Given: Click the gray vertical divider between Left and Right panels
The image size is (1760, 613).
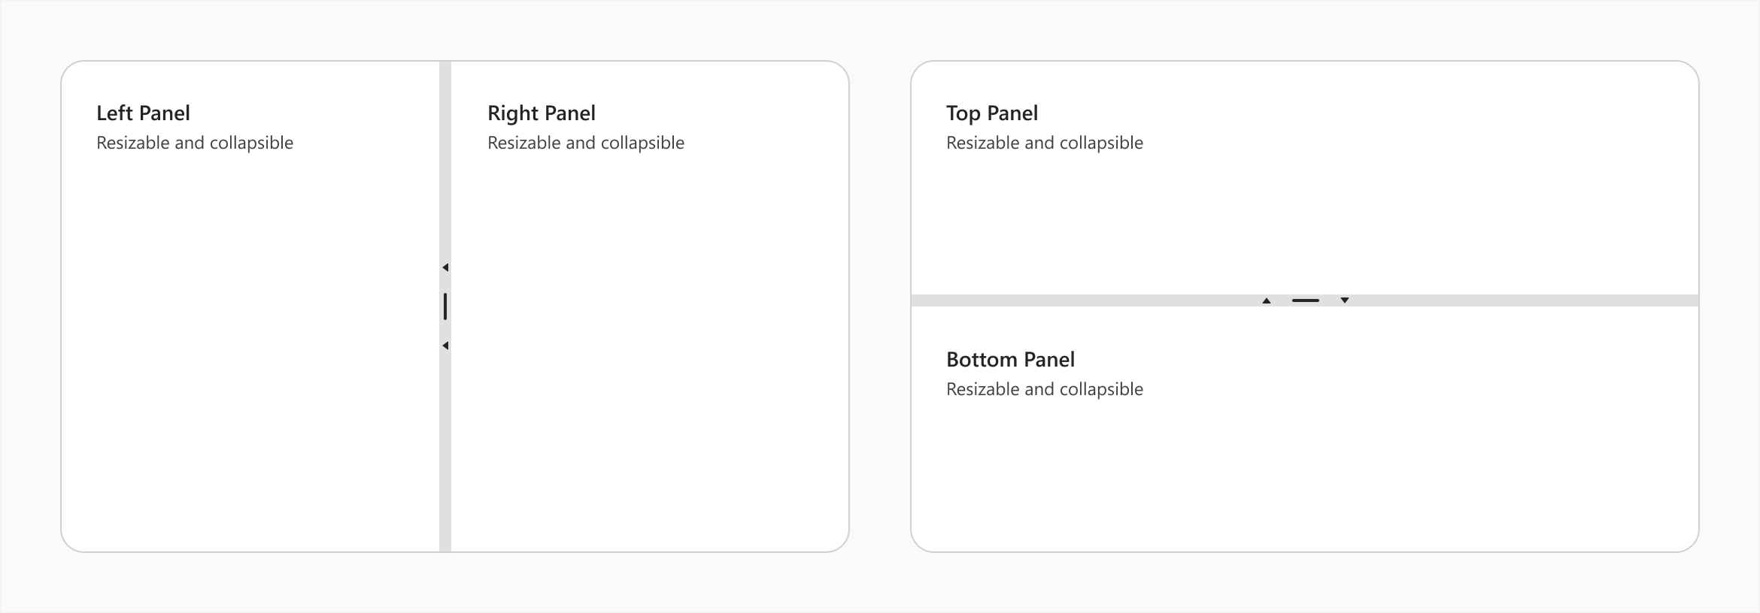Looking at the screenshot, I should point(445,451).
